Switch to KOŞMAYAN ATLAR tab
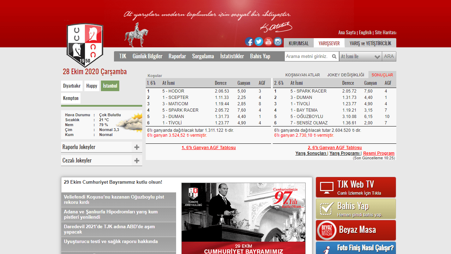Viewport: 451px width, 254px height. pos(302,75)
